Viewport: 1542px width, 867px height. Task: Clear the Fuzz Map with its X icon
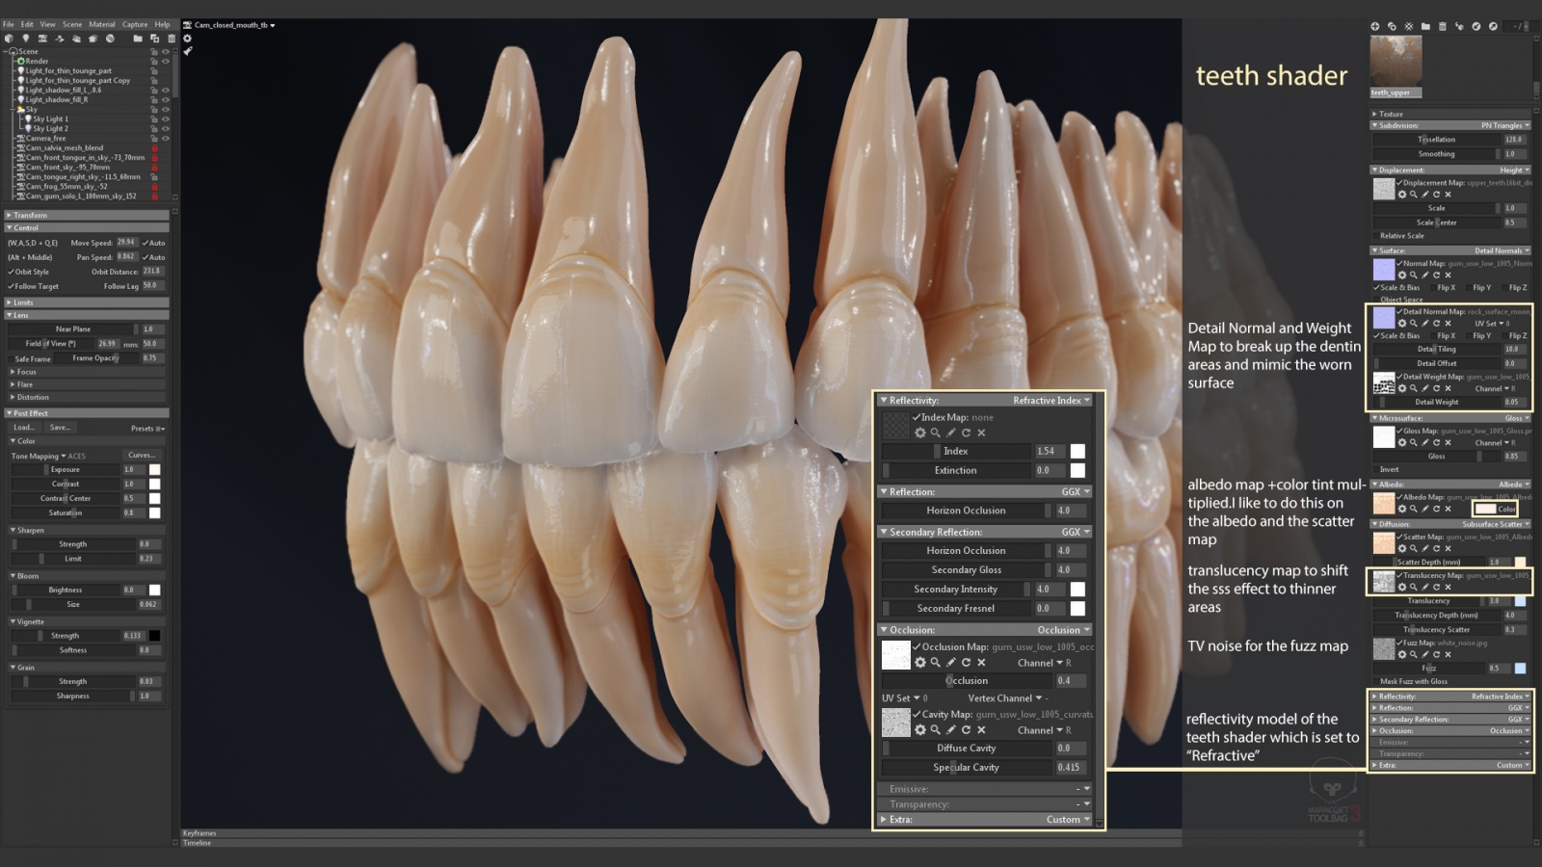(1449, 654)
